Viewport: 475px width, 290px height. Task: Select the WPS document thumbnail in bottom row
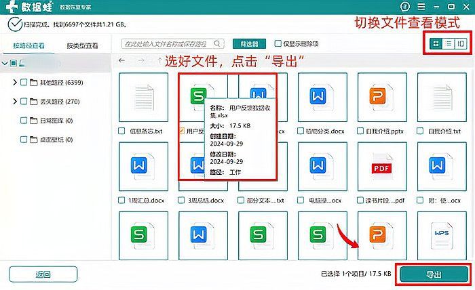coord(442,236)
